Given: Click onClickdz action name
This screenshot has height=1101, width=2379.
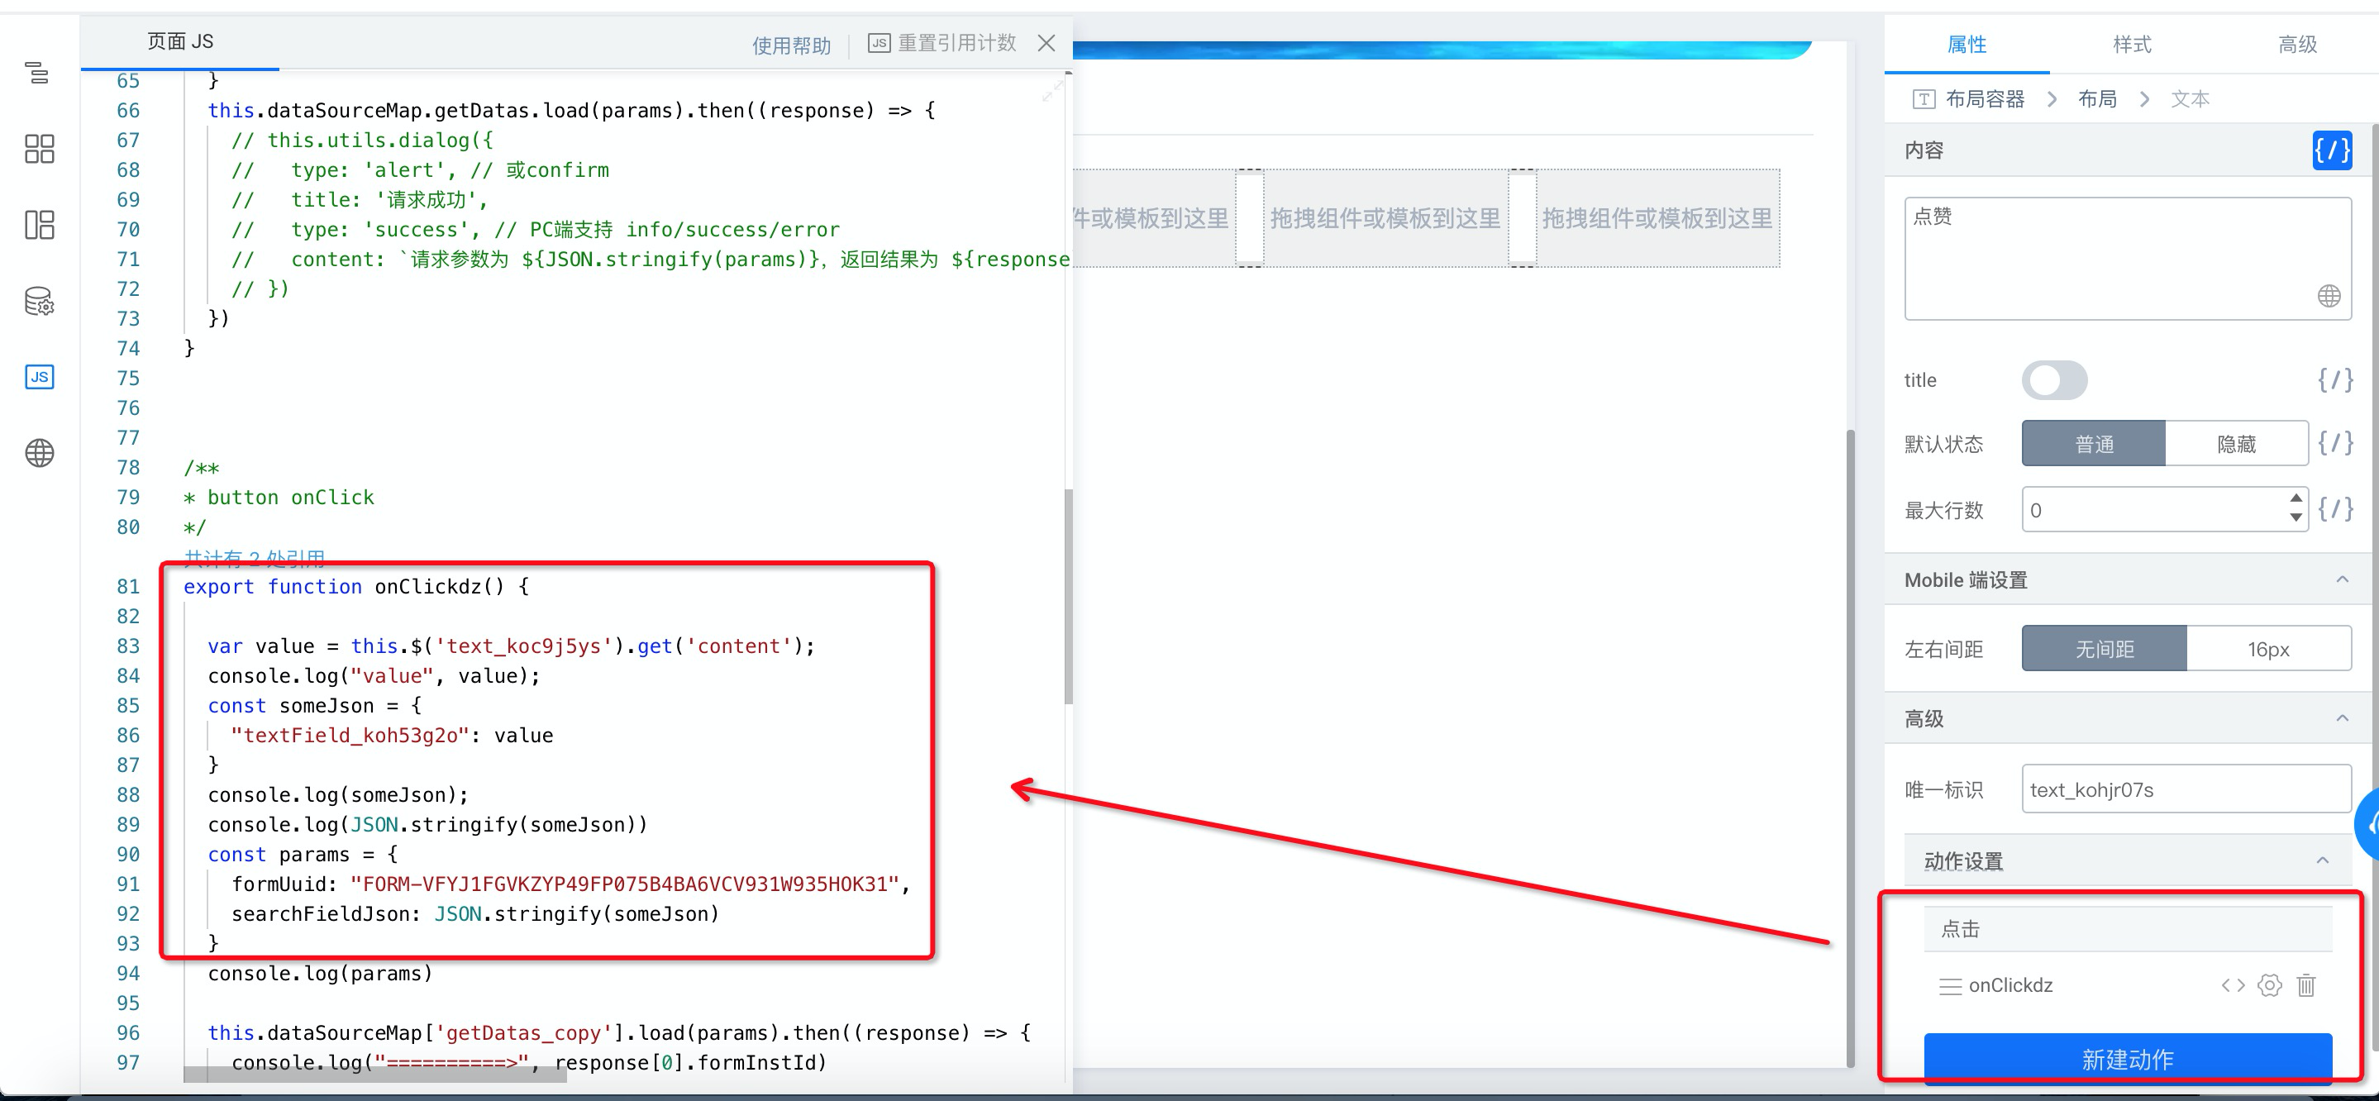Looking at the screenshot, I should pos(2010,985).
